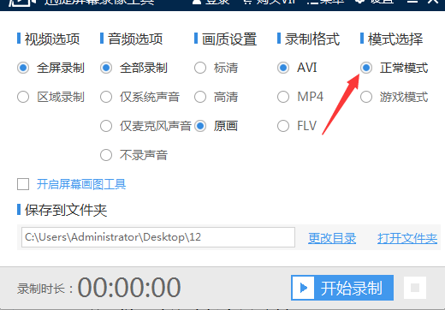Click the 录制时长 label
This screenshot has height=310, width=445.
pyautogui.click(x=45, y=289)
